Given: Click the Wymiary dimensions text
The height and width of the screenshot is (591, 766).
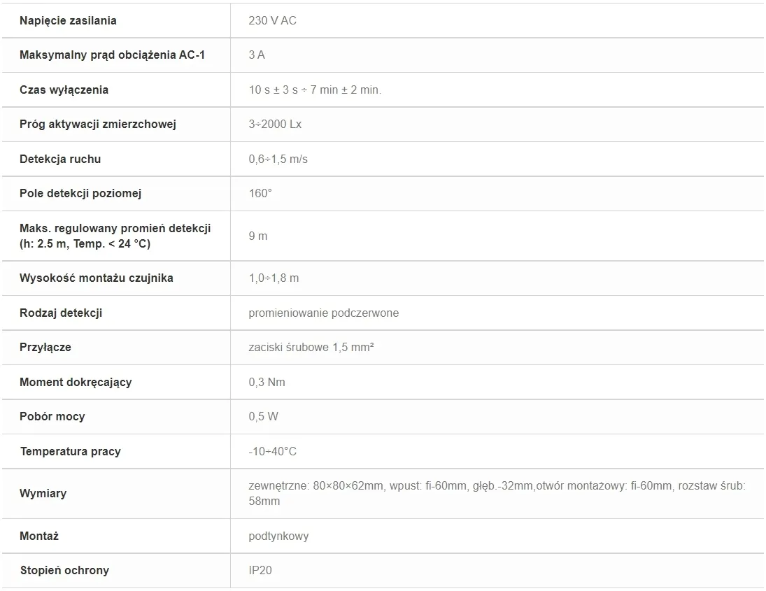Looking at the screenshot, I should tap(497, 493).
